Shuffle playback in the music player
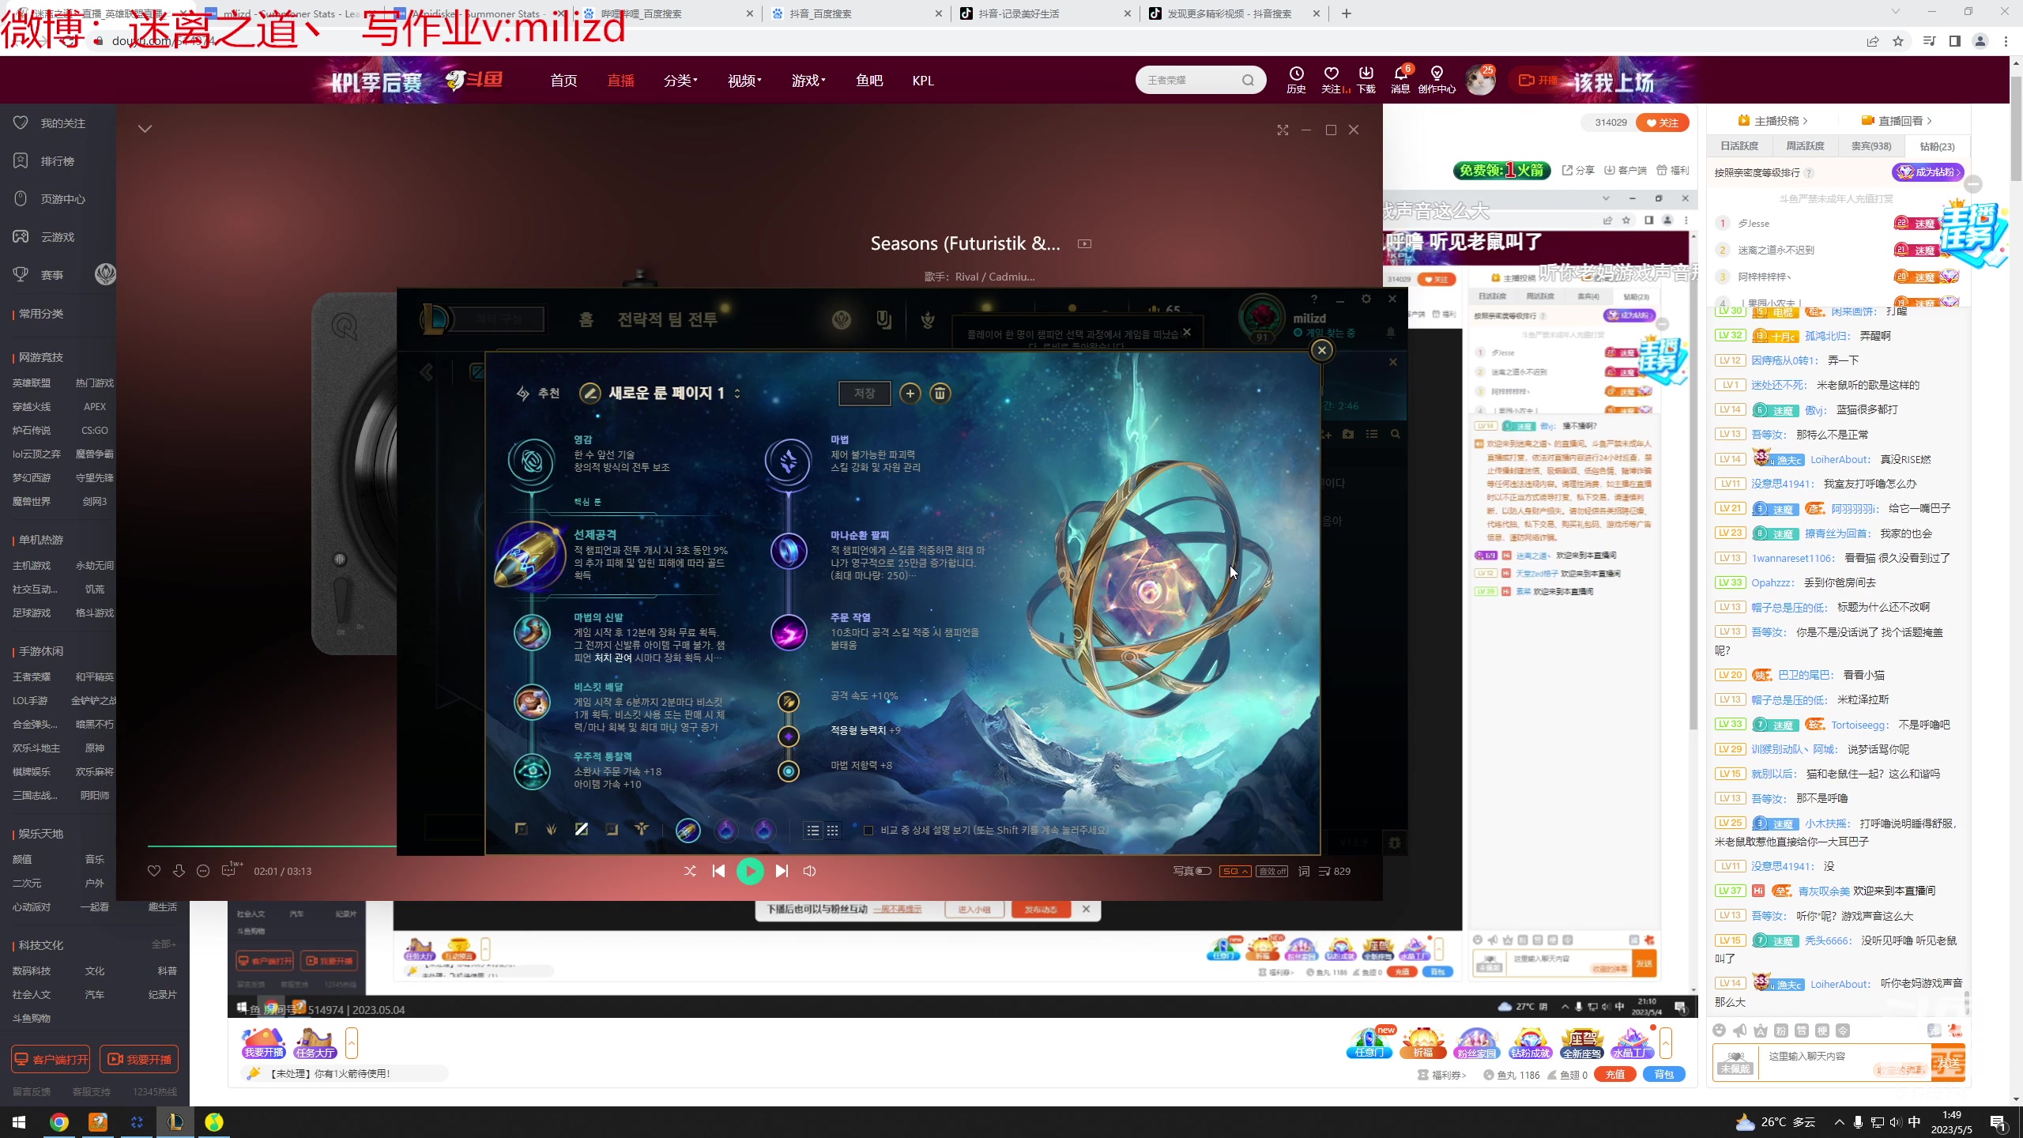The width and height of the screenshot is (2023, 1138). click(x=690, y=871)
